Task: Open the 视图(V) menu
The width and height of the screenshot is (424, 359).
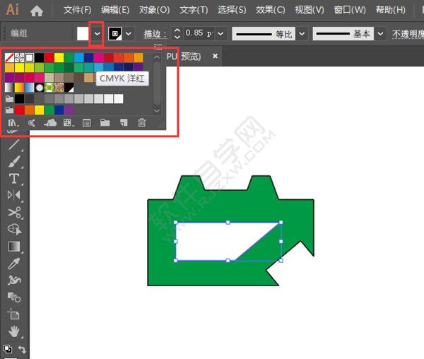Action: pyautogui.click(x=310, y=11)
